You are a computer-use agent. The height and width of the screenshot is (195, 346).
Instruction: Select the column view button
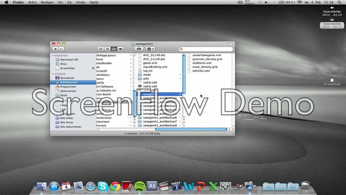click(114, 49)
